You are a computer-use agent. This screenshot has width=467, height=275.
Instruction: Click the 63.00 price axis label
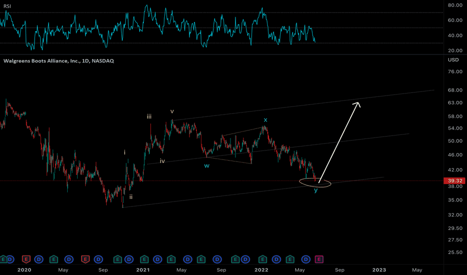[x=455, y=103]
